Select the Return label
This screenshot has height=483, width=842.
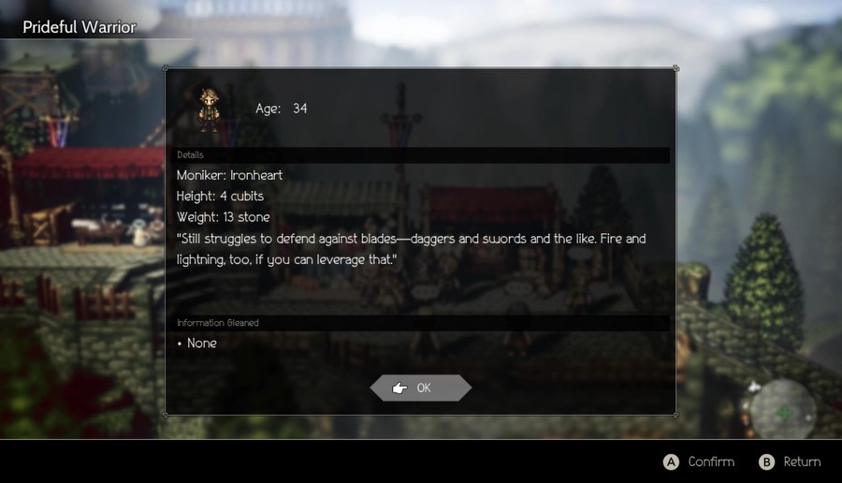(802, 461)
